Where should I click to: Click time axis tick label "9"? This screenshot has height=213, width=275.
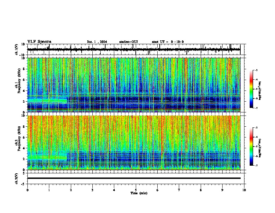click(222, 190)
